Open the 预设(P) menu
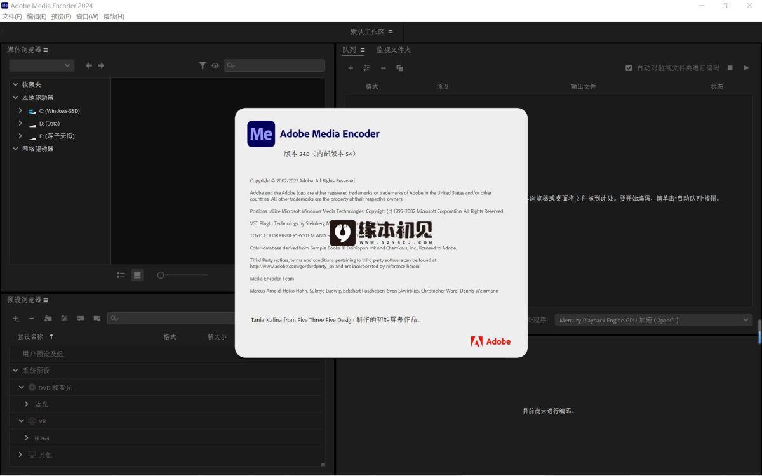 pos(61,17)
